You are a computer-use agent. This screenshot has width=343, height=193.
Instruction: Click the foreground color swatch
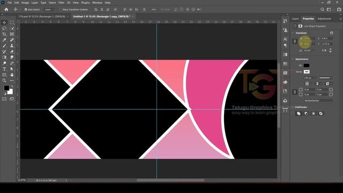point(6,88)
